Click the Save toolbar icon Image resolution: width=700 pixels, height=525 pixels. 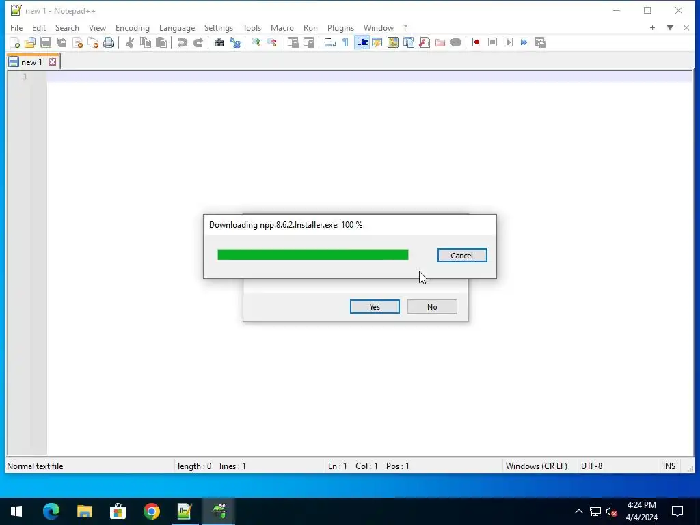46,42
